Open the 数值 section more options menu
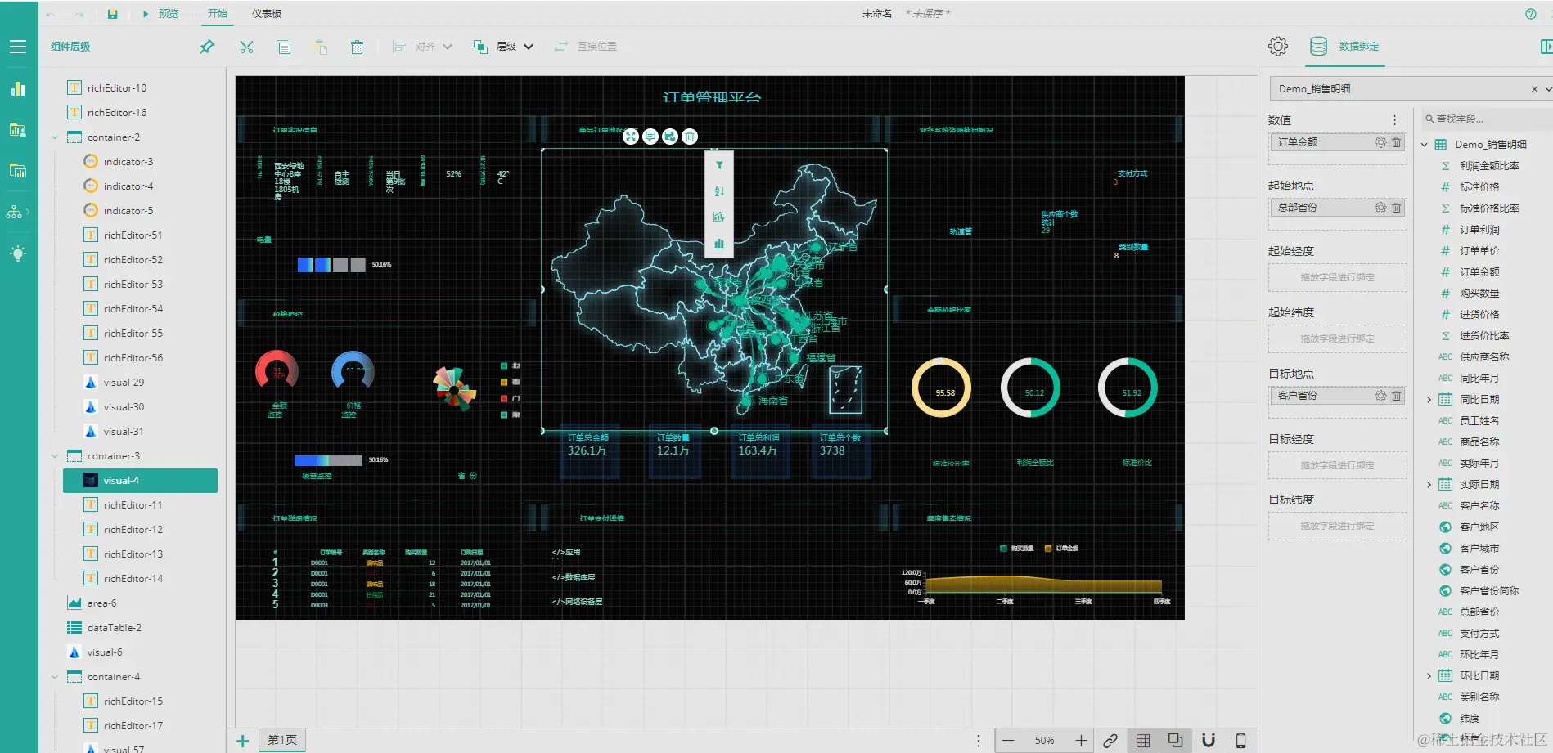This screenshot has height=753, width=1553. 1395,120
